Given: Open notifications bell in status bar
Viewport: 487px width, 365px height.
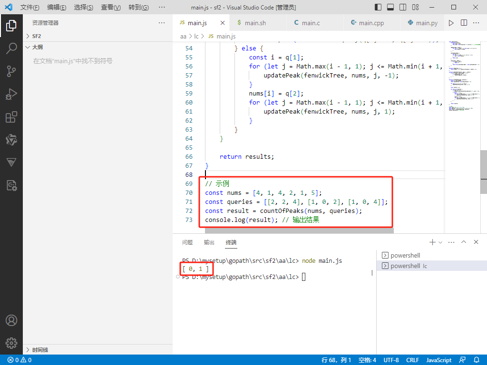Looking at the screenshot, I should click(477, 360).
